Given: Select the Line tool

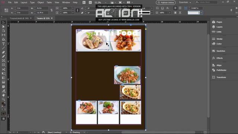Looking at the screenshot, I should coord(3,48).
